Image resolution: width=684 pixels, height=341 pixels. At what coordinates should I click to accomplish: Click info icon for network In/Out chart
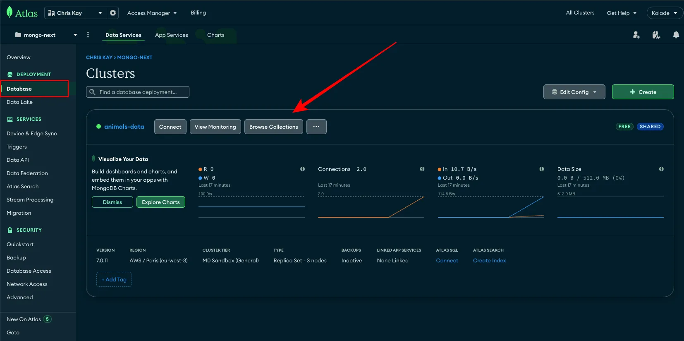pos(541,169)
